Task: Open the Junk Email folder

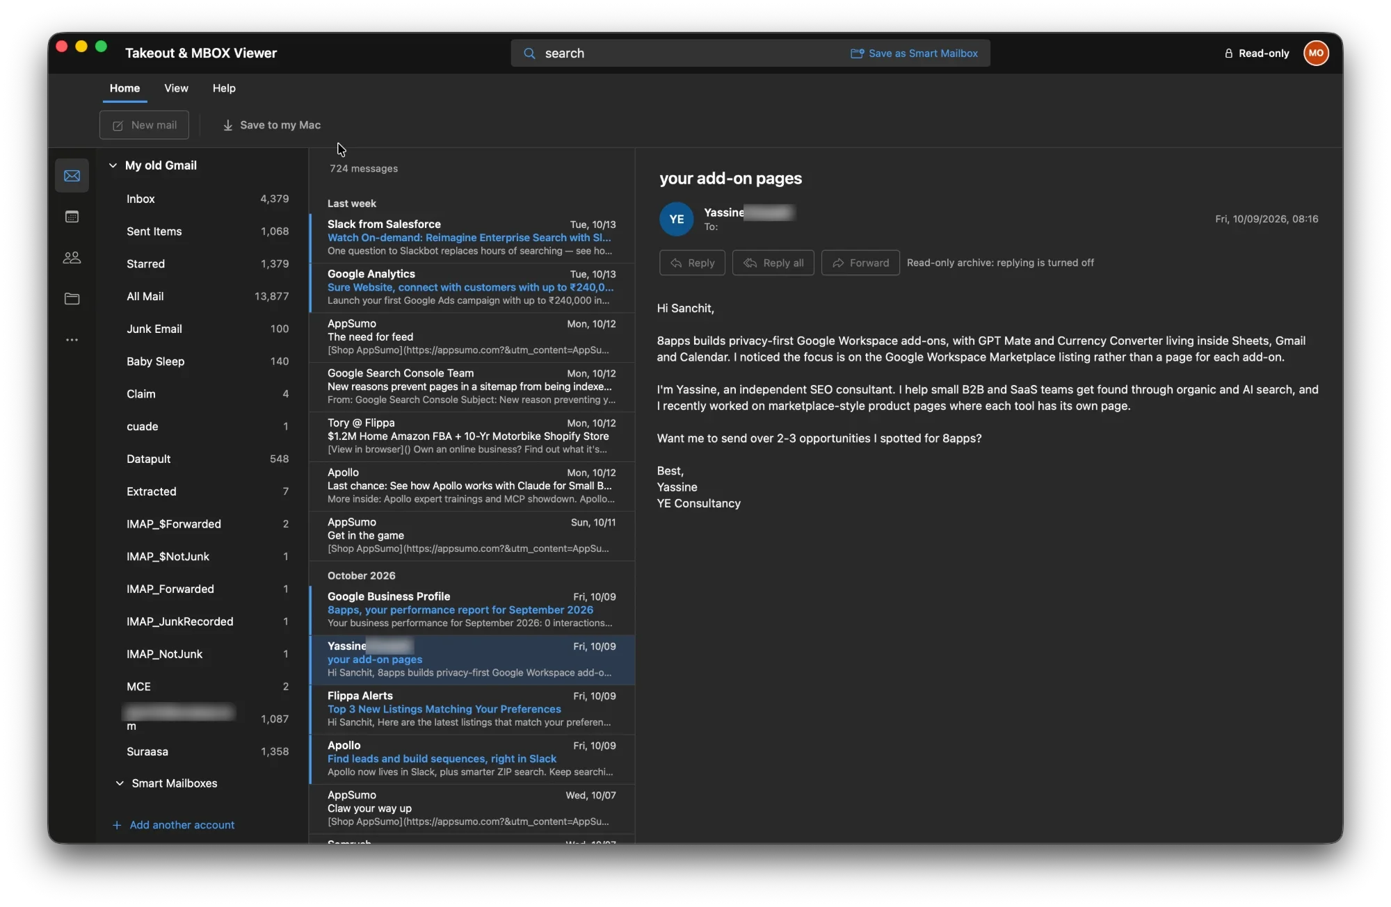Action: 207,329
